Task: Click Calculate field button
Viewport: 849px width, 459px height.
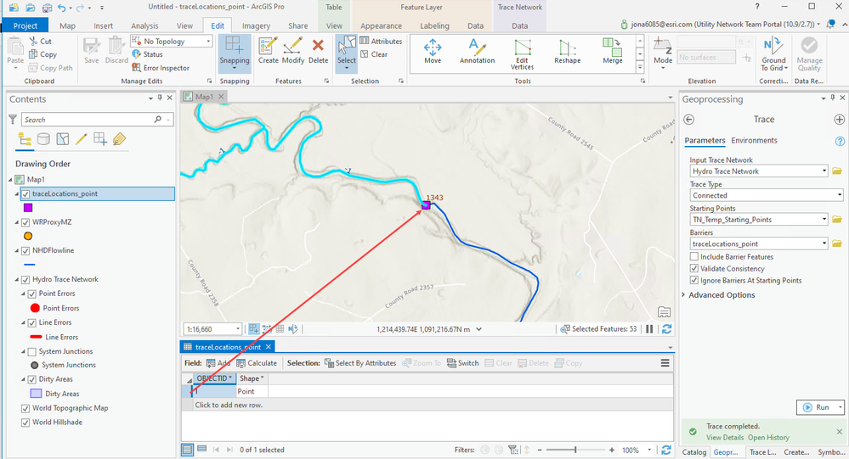Action: pos(257,363)
